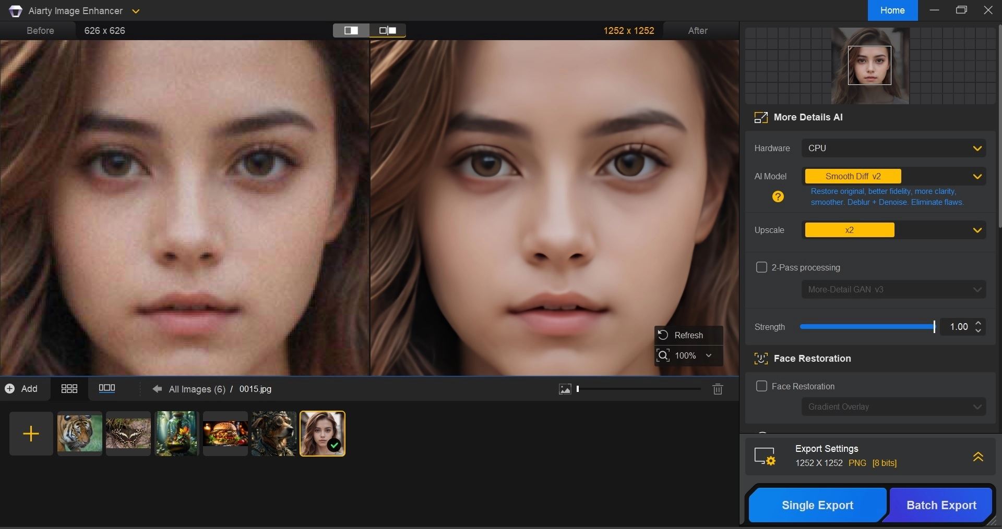Viewport: 1002px width, 529px height.
Task: Click the Refresh preview icon
Action: pyautogui.click(x=663, y=335)
